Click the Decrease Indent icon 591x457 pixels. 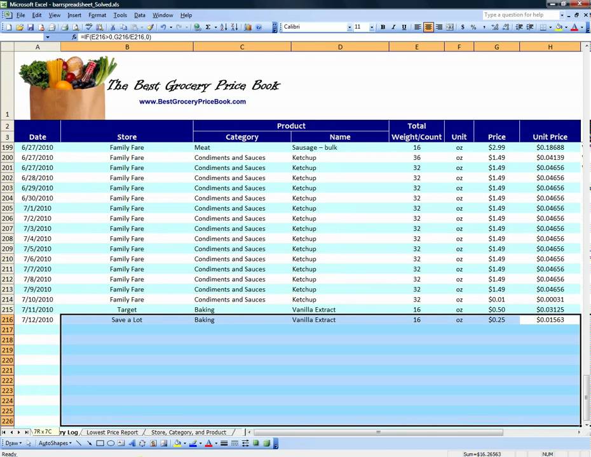(x=519, y=27)
